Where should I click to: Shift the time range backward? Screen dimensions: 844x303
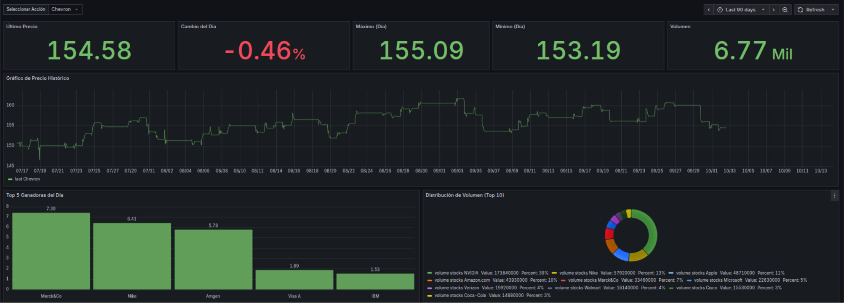[x=709, y=10]
